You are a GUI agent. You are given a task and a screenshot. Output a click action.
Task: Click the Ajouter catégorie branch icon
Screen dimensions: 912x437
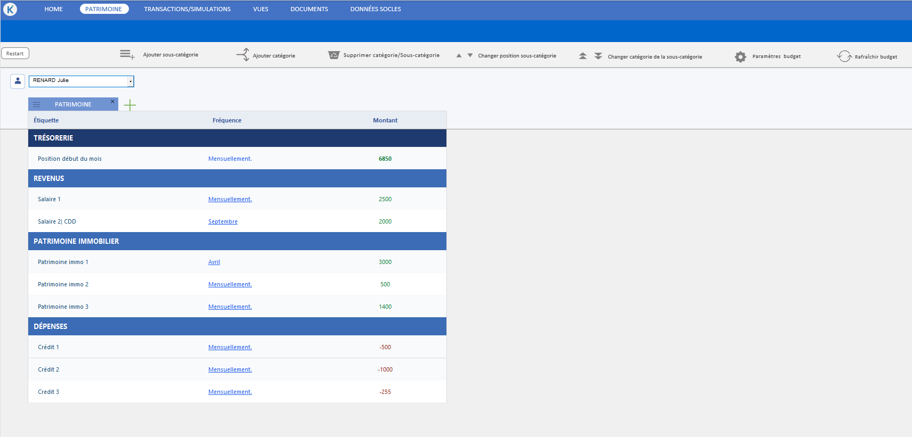tap(243, 54)
